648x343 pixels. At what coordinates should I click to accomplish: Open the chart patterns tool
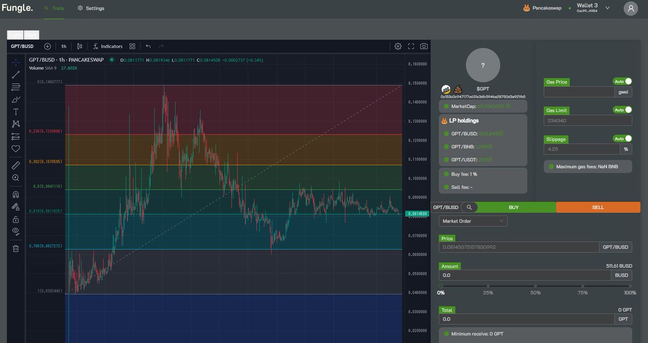(x=16, y=124)
